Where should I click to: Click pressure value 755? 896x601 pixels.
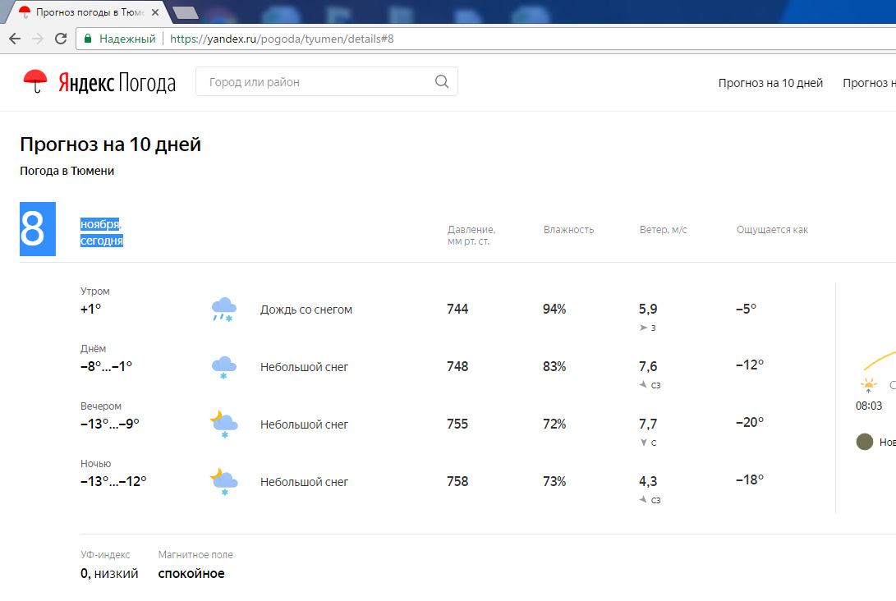pyautogui.click(x=457, y=424)
